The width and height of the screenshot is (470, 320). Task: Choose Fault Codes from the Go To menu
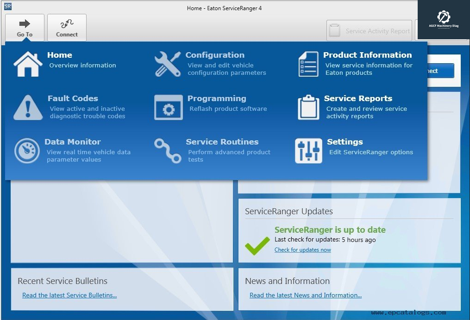tap(73, 98)
